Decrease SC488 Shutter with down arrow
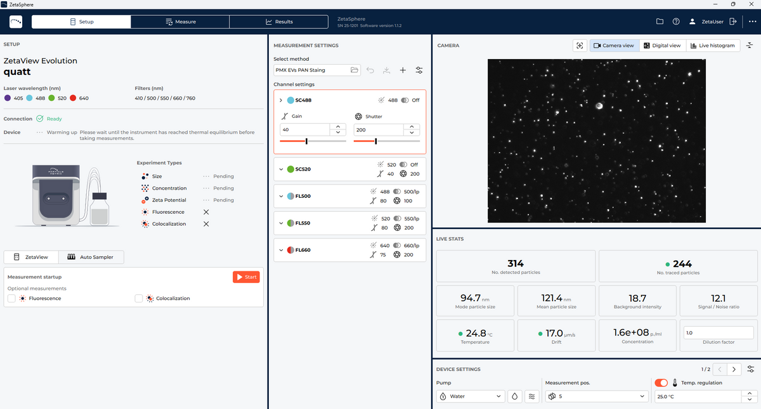761x409 pixels. pos(412,133)
